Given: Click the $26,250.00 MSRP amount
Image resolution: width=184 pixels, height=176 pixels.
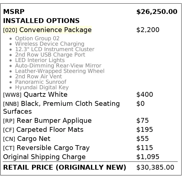Looking at the screenshot, I should [157, 12].
